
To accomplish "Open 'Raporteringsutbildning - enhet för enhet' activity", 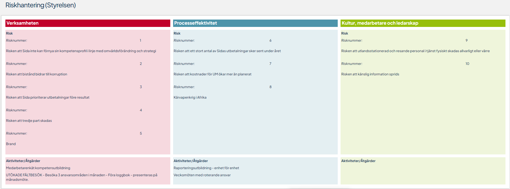I will (x=206, y=168).
